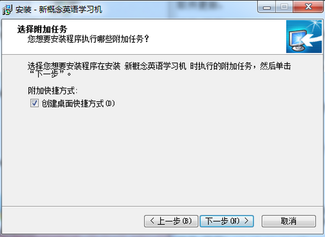
Task: Click the instruction paragraph mentioning 新概念英语学习机
Action: (x=159, y=70)
